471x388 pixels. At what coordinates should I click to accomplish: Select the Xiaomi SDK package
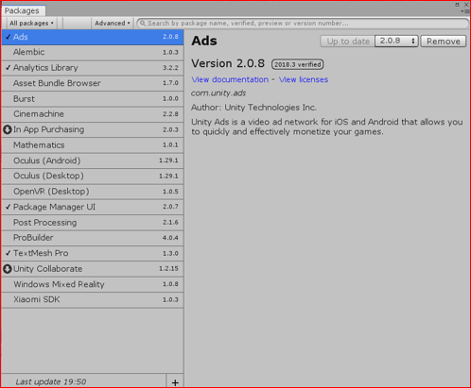point(93,299)
